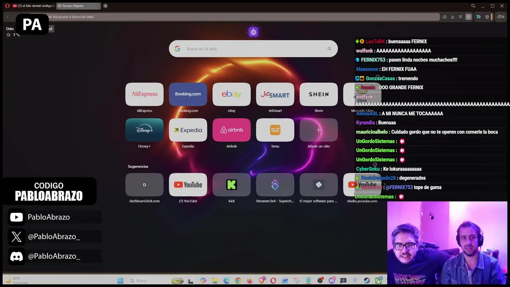Screen dimensions: 510x287
Task: Open the Expedia speed dial tile
Action: [188, 130]
